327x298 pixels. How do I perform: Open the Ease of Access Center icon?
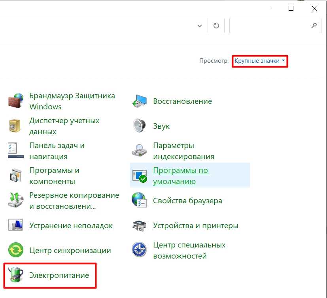point(139,250)
